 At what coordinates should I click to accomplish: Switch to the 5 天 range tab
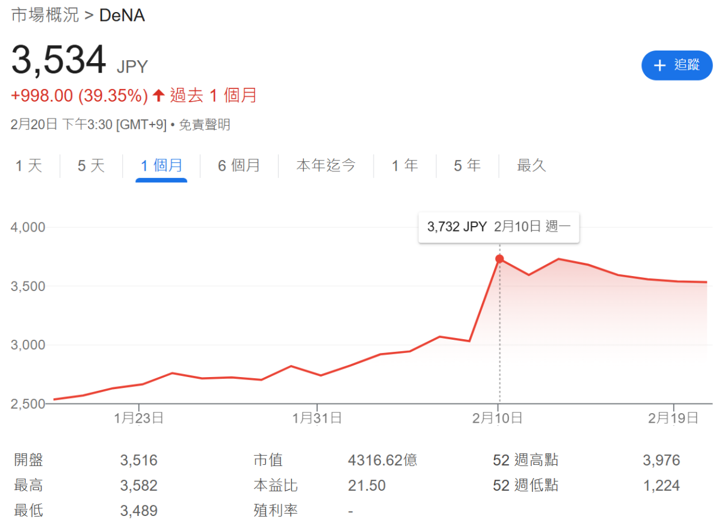[x=91, y=165]
